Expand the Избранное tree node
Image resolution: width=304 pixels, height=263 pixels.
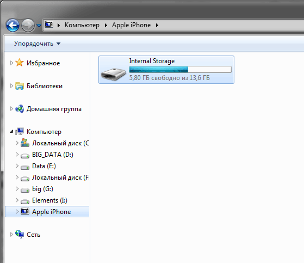[11, 63]
